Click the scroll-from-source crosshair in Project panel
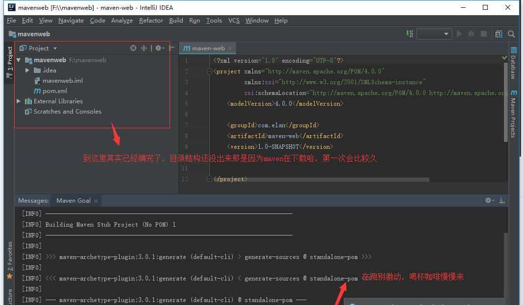Screen dimensions: 523x305 tap(133, 48)
